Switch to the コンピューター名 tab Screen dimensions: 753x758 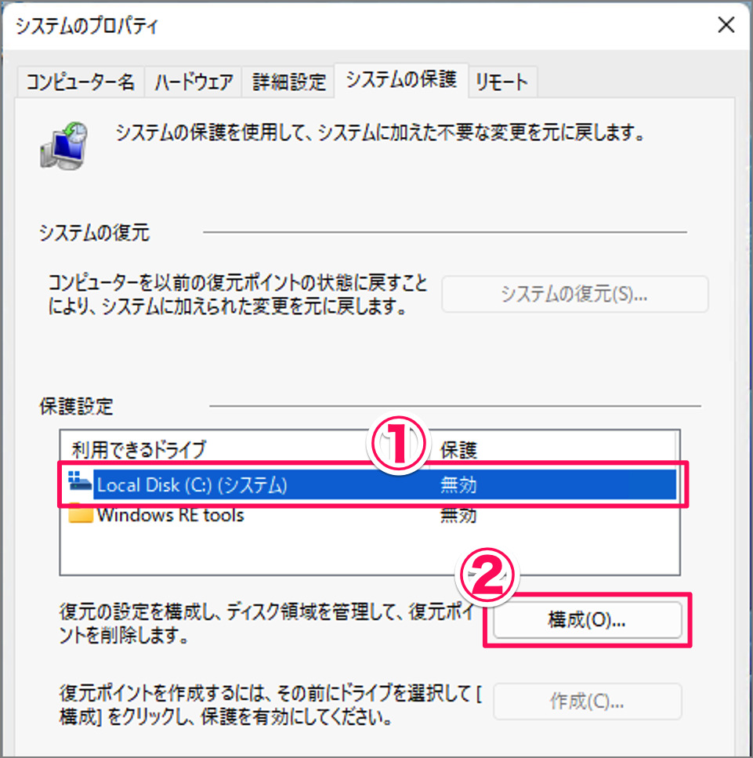click(x=80, y=82)
